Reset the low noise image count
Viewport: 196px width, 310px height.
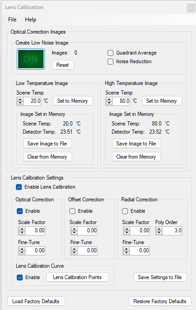pos(63,65)
